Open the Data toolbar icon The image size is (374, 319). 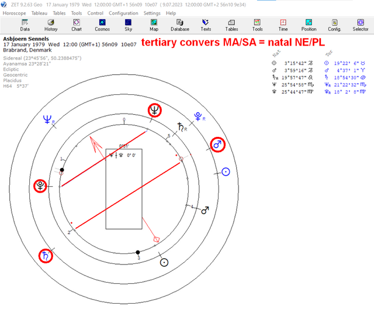[25, 25]
